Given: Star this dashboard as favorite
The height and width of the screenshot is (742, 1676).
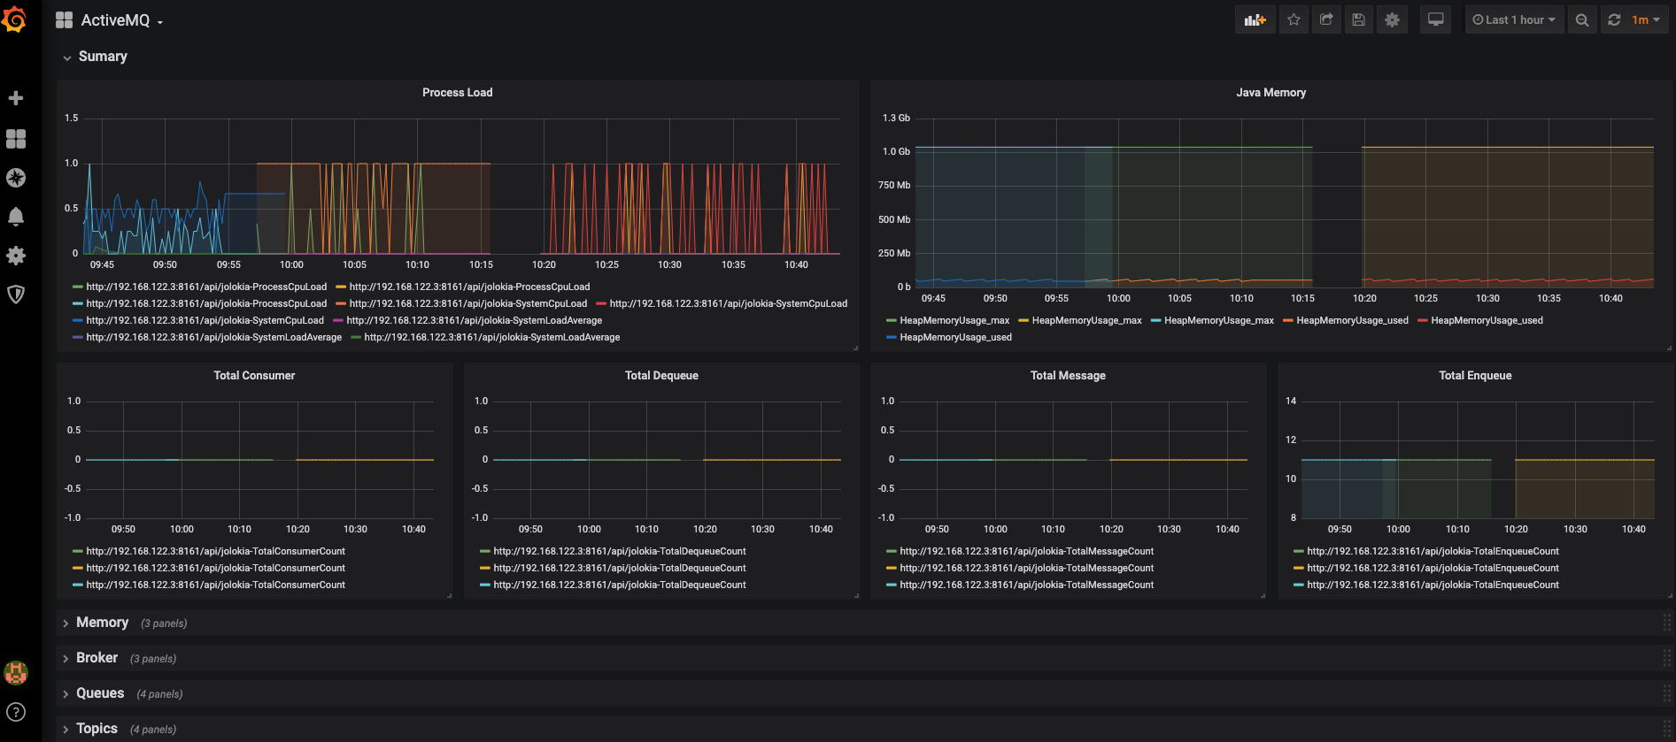Looking at the screenshot, I should 1294,20.
